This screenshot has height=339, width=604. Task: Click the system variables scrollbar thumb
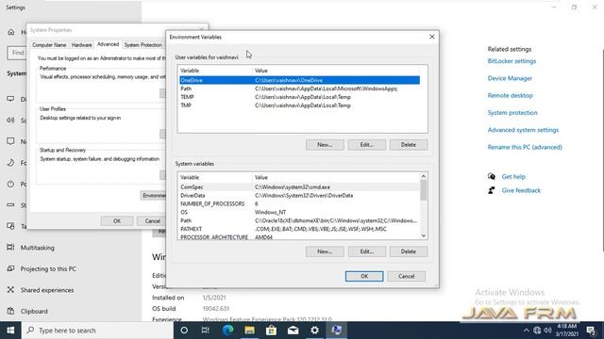click(424, 190)
